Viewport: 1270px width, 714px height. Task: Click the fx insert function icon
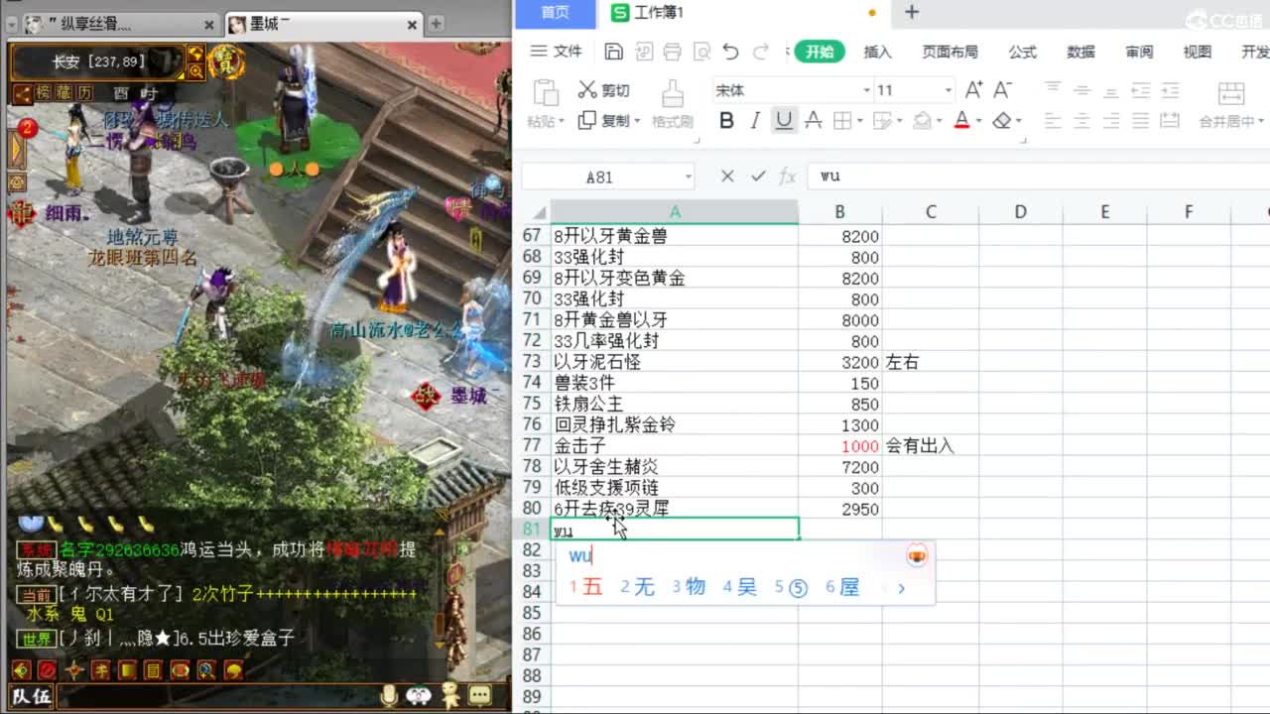(788, 176)
